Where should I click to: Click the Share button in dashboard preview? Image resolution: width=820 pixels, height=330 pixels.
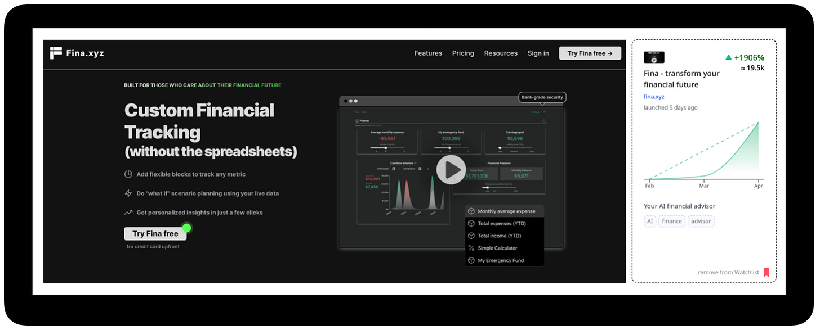536,112
